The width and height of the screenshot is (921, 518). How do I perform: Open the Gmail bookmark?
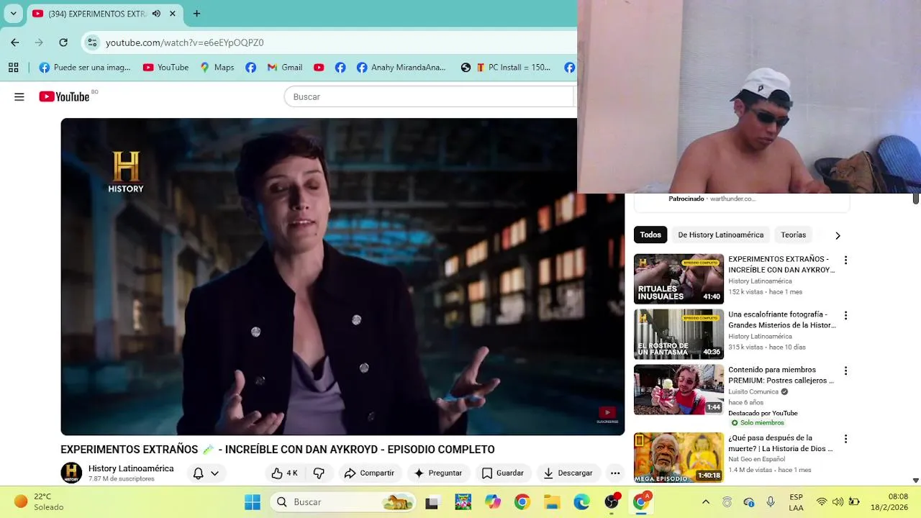click(284, 68)
